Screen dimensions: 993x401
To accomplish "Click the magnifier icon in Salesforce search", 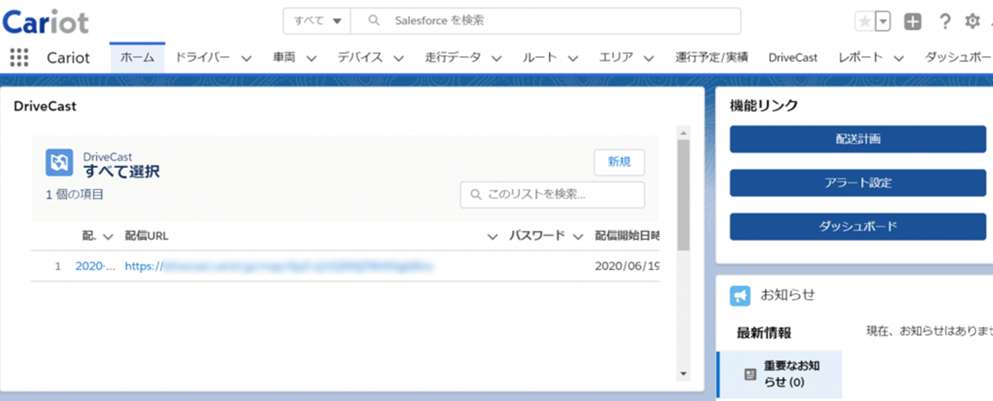I will 374,21.
